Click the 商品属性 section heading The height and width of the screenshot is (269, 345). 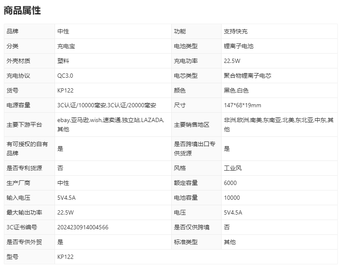pos(22,11)
